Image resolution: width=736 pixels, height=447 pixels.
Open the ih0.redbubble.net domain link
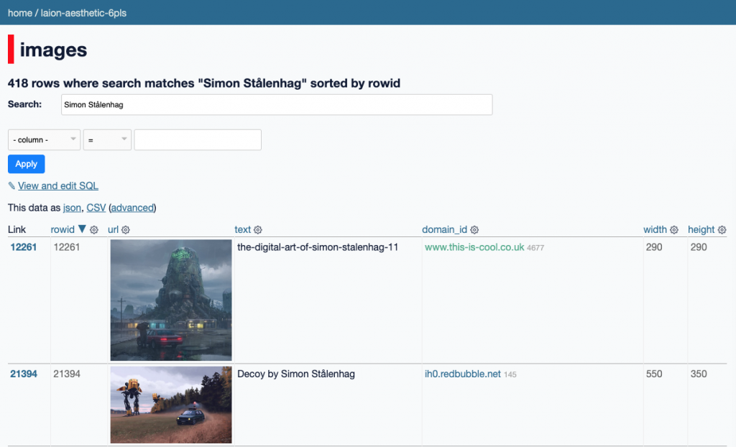pos(463,374)
